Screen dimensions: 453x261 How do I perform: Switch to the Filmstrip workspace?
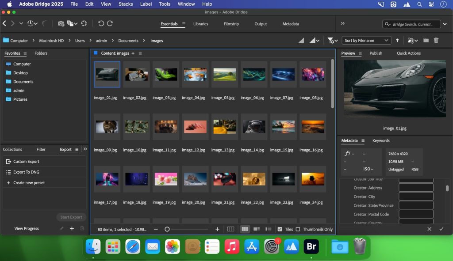coord(231,24)
